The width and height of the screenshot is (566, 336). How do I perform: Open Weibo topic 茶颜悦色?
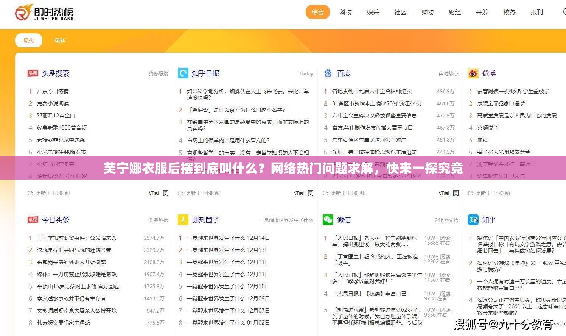[x=488, y=128]
